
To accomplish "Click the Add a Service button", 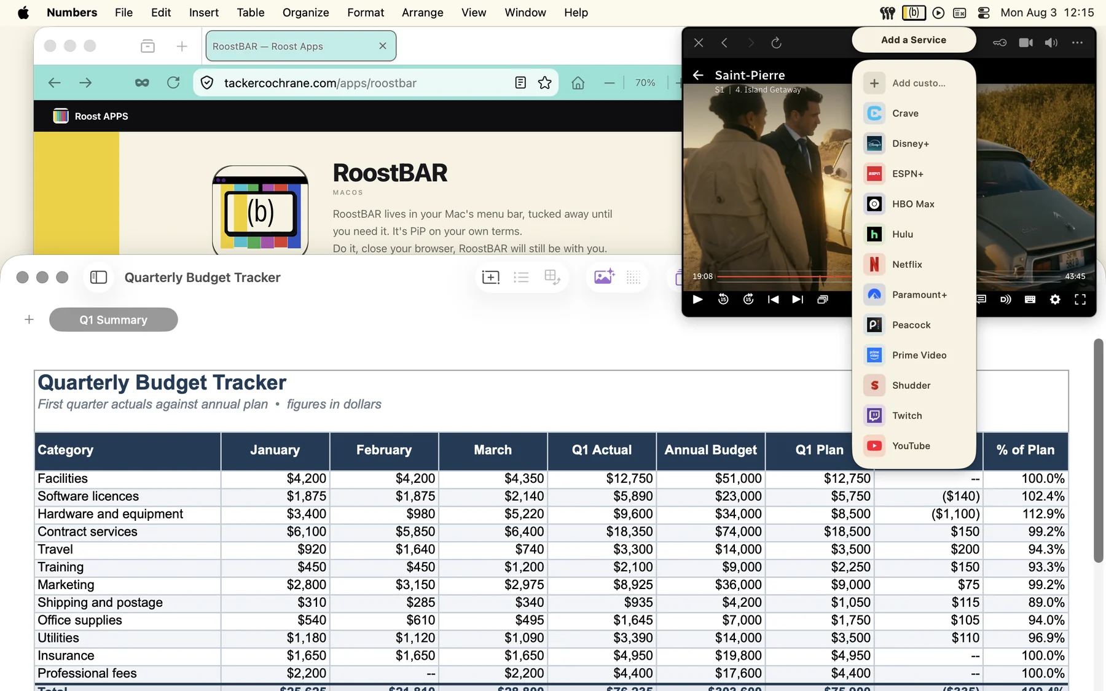I will click(914, 40).
